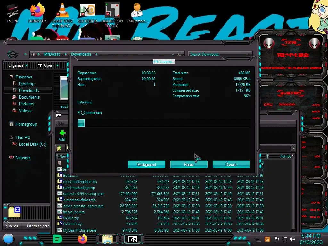Click the Start orb button
The width and height of the screenshot is (328, 246).
point(8,239)
